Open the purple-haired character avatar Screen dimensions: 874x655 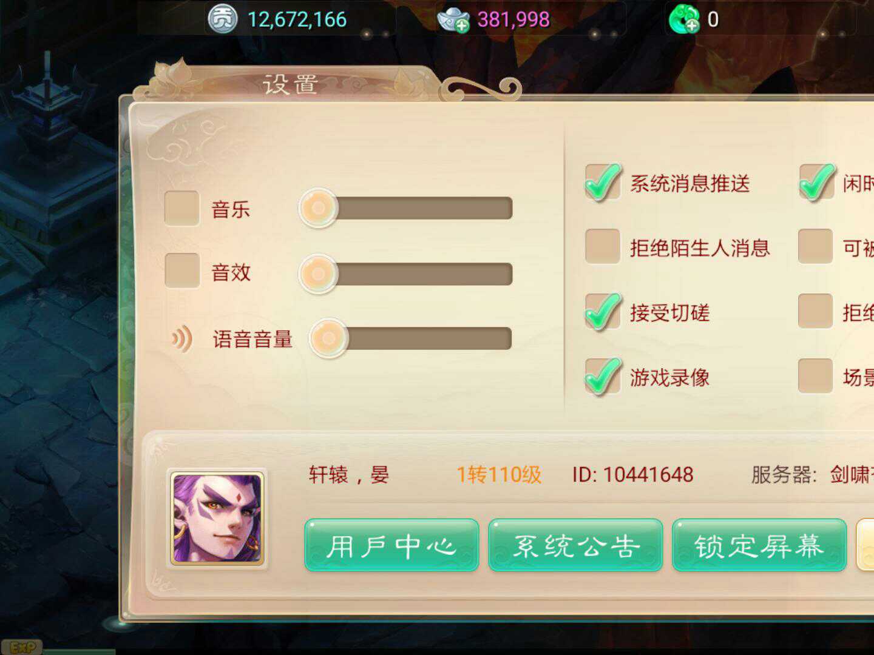point(217,519)
